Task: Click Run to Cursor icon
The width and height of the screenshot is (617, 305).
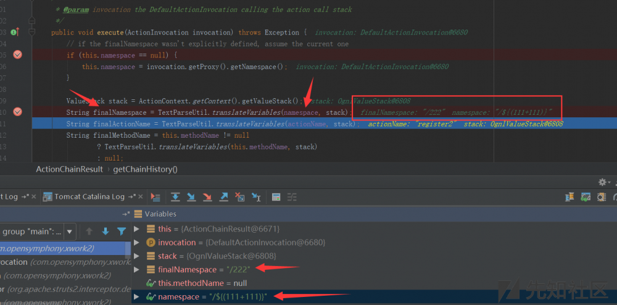Action: click(x=256, y=197)
